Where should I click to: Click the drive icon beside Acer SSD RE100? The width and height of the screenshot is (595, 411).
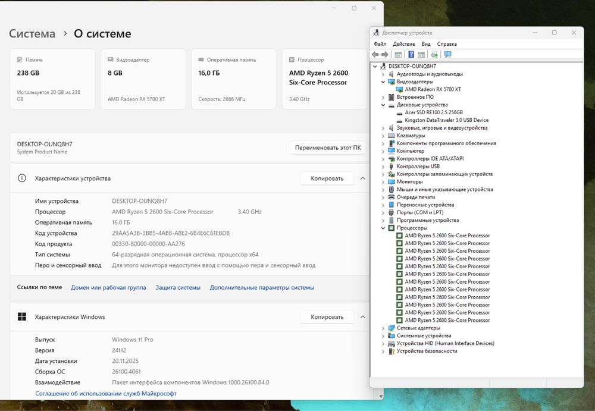pos(399,112)
